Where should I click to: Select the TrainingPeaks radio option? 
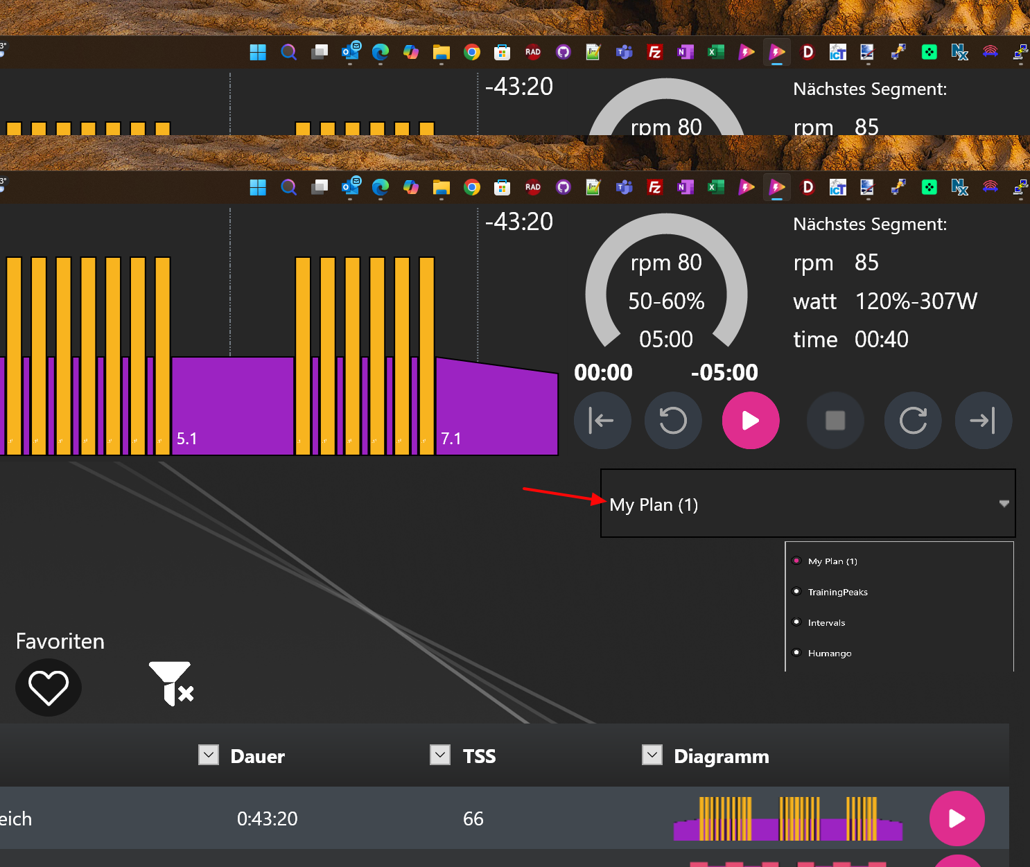[796, 591]
